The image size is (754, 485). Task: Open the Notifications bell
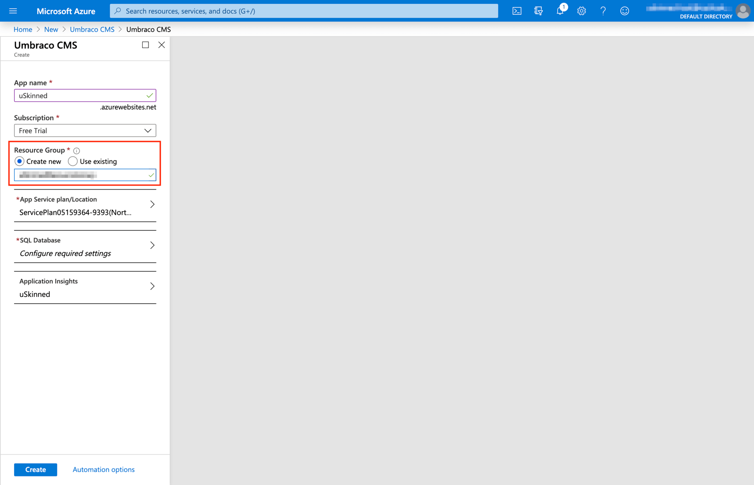560,11
